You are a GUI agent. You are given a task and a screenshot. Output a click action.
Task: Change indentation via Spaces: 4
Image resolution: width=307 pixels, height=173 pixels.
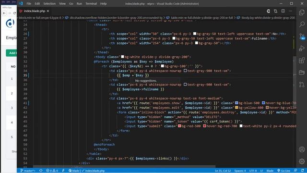(240, 171)
